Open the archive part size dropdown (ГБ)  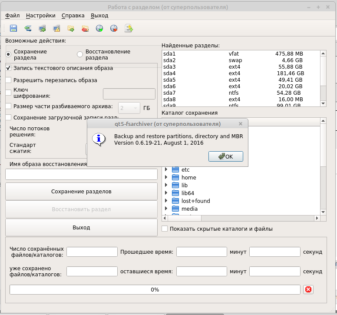tap(129, 108)
